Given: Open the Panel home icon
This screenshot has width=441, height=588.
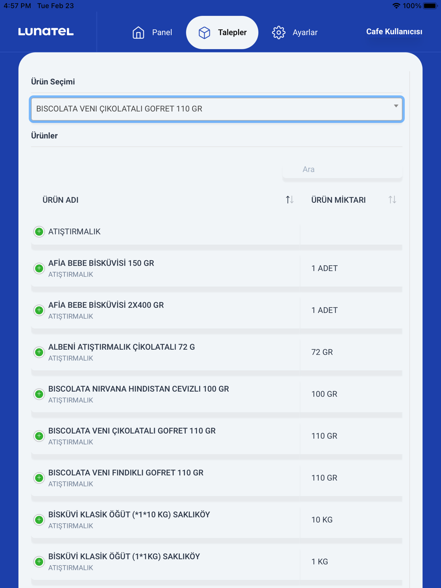Looking at the screenshot, I should pos(138,33).
